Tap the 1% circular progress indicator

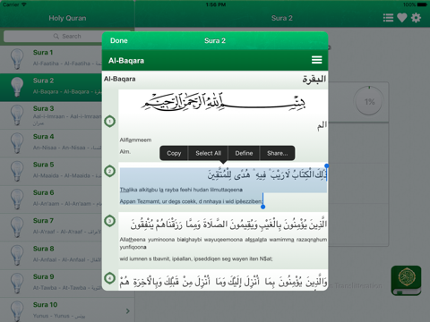coord(369,102)
